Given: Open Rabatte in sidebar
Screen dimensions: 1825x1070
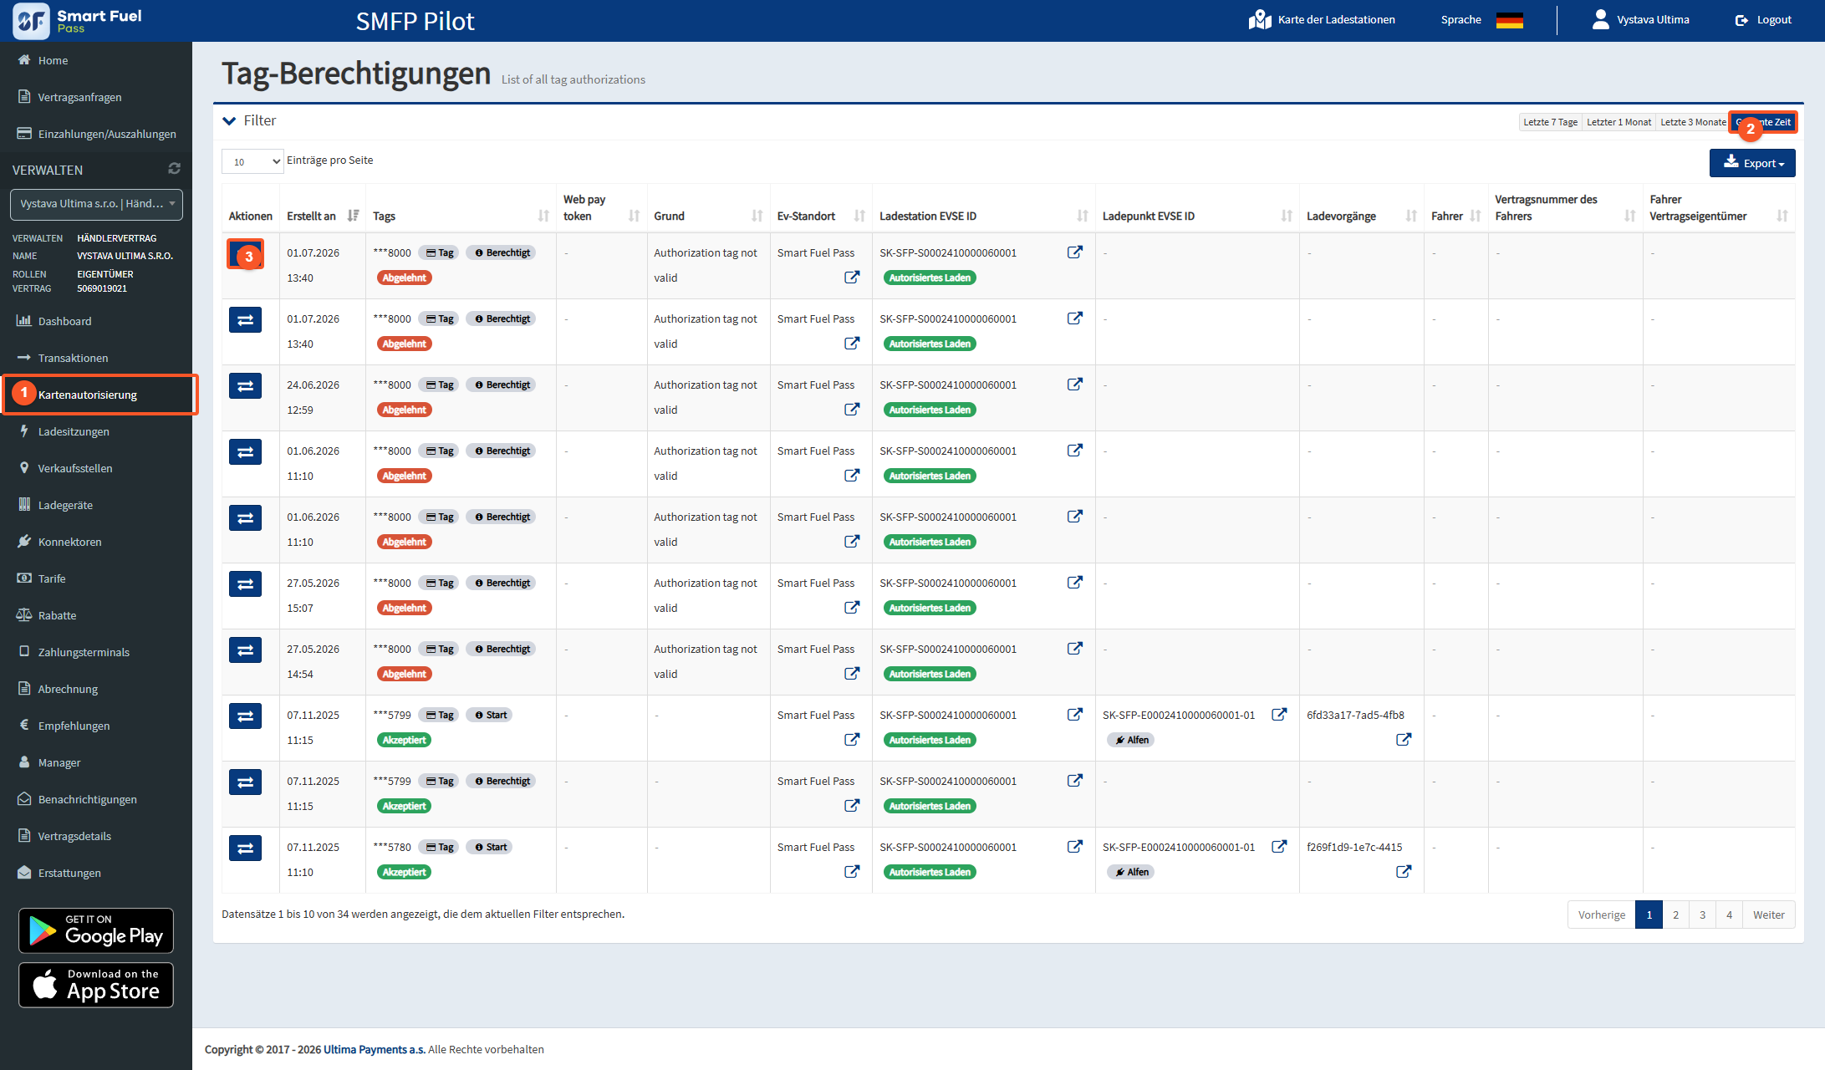Looking at the screenshot, I should pyautogui.click(x=96, y=615).
